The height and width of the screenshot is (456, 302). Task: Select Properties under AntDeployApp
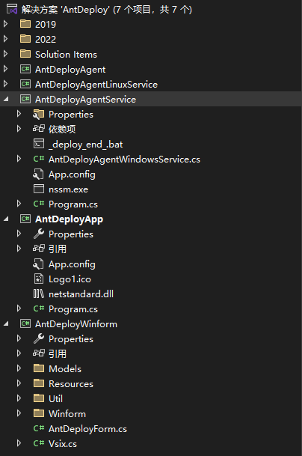tap(71, 234)
